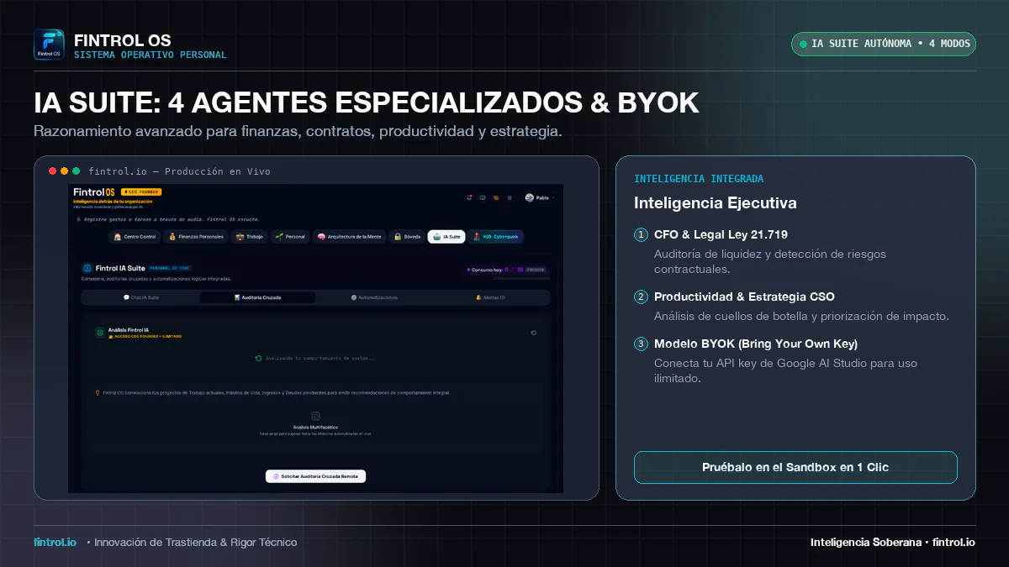Click the Análisis Multifacético chip icon
The width and height of the screenshot is (1009, 567).
pos(315,416)
